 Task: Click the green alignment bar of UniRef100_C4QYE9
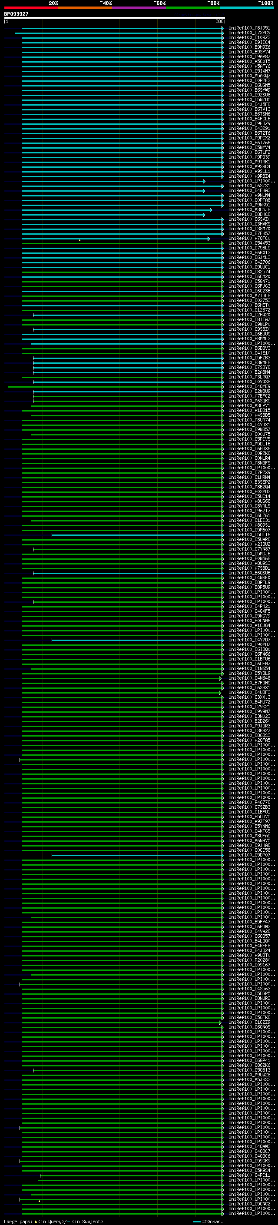115,387
